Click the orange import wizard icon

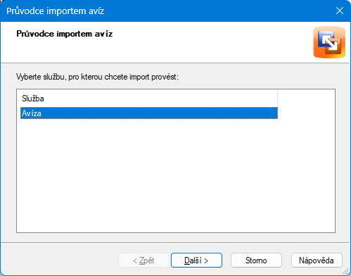[x=329, y=42]
